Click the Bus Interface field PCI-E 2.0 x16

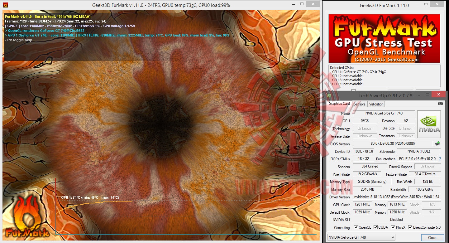pos(417,159)
